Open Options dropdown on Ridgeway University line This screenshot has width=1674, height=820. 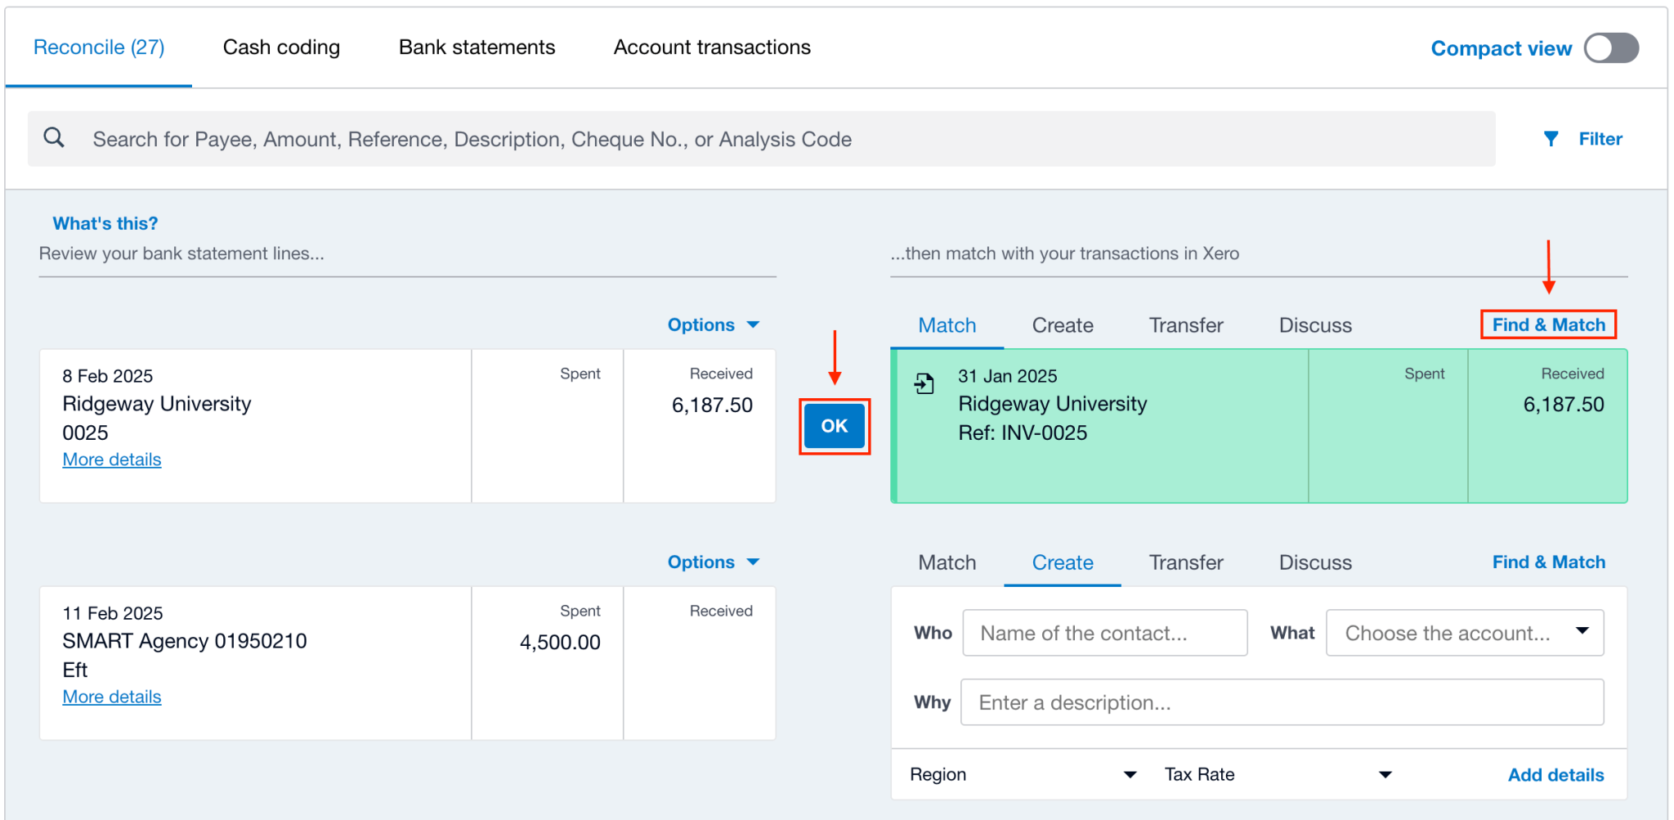[713, 324]
